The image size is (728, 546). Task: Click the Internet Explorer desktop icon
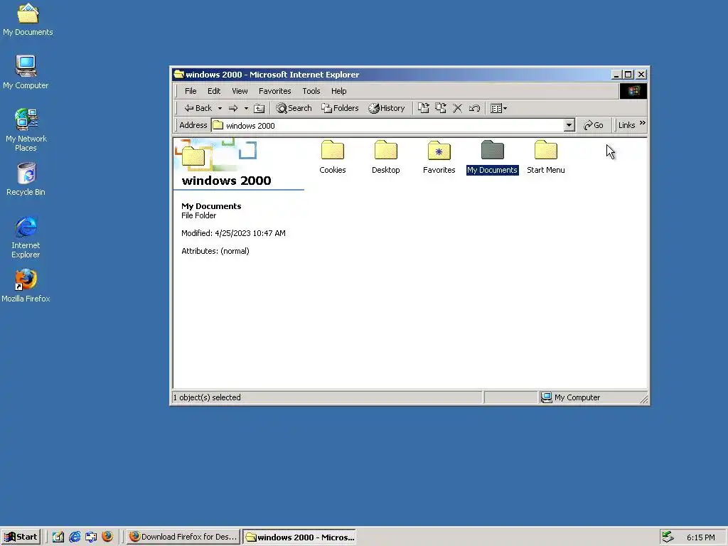(26, 237)
